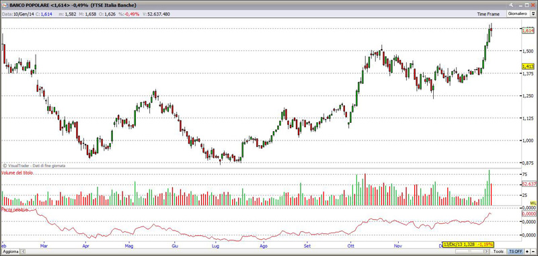Image resolution: width=538 pixels, height=256 pixels.
Task: Click the maximum value 'M: 1,658'
Action: (88, 14)
